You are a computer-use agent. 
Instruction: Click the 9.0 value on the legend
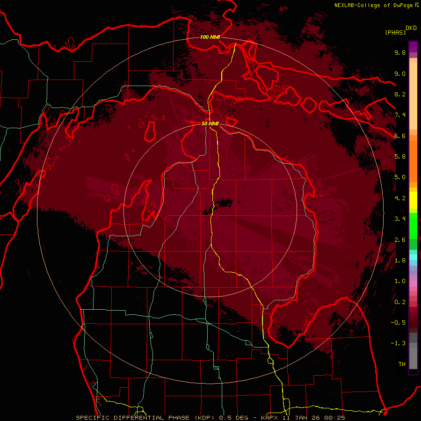(400, 73)
